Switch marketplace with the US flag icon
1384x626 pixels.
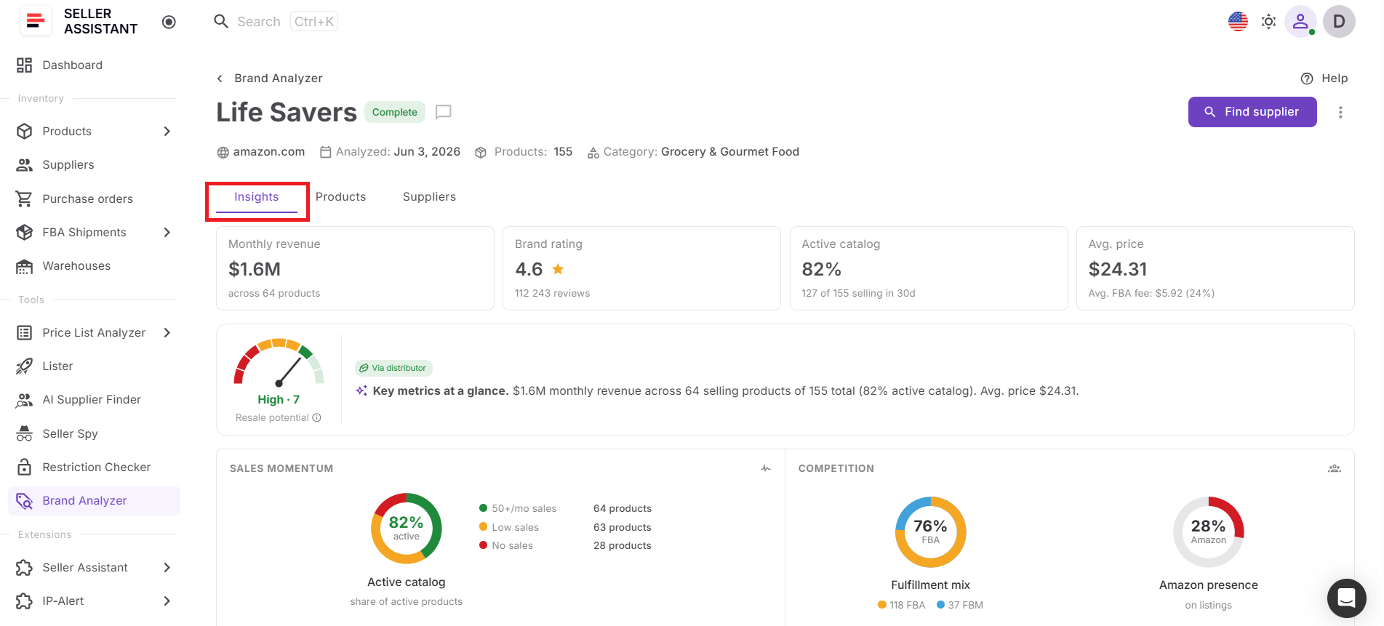coord(1238,22)
